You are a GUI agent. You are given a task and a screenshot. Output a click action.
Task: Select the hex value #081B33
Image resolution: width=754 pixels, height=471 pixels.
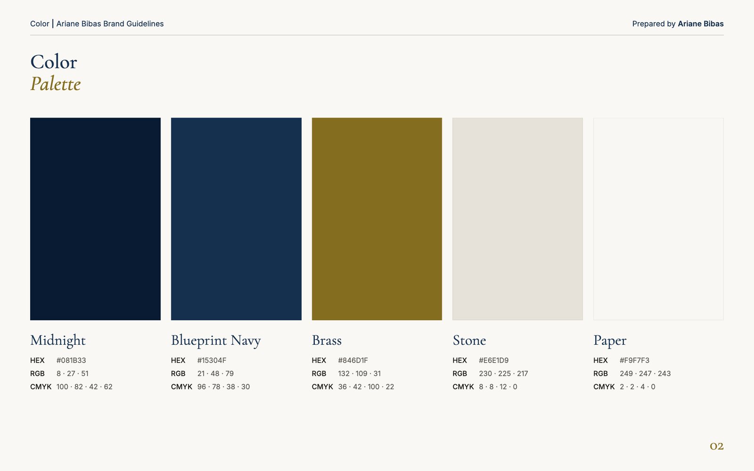[71, 360]
